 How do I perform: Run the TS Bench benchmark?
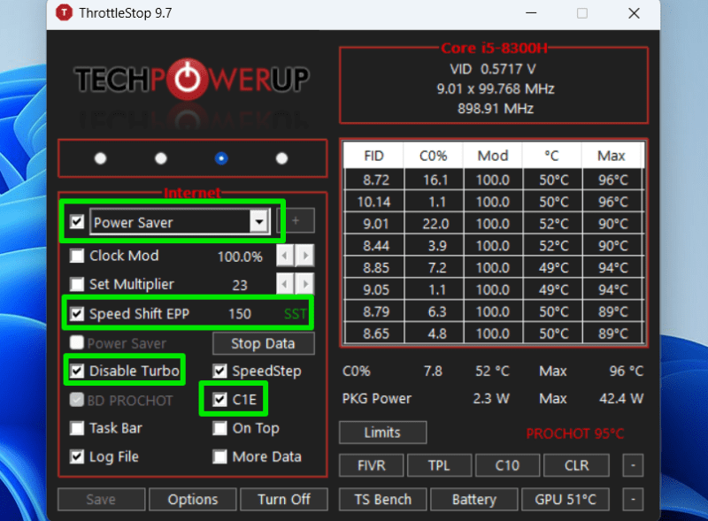[x=382, y=499]
